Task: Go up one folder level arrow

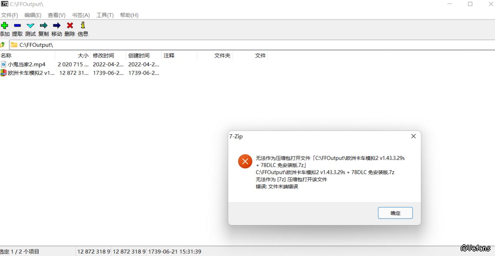Action: click(x=2, y=45)
